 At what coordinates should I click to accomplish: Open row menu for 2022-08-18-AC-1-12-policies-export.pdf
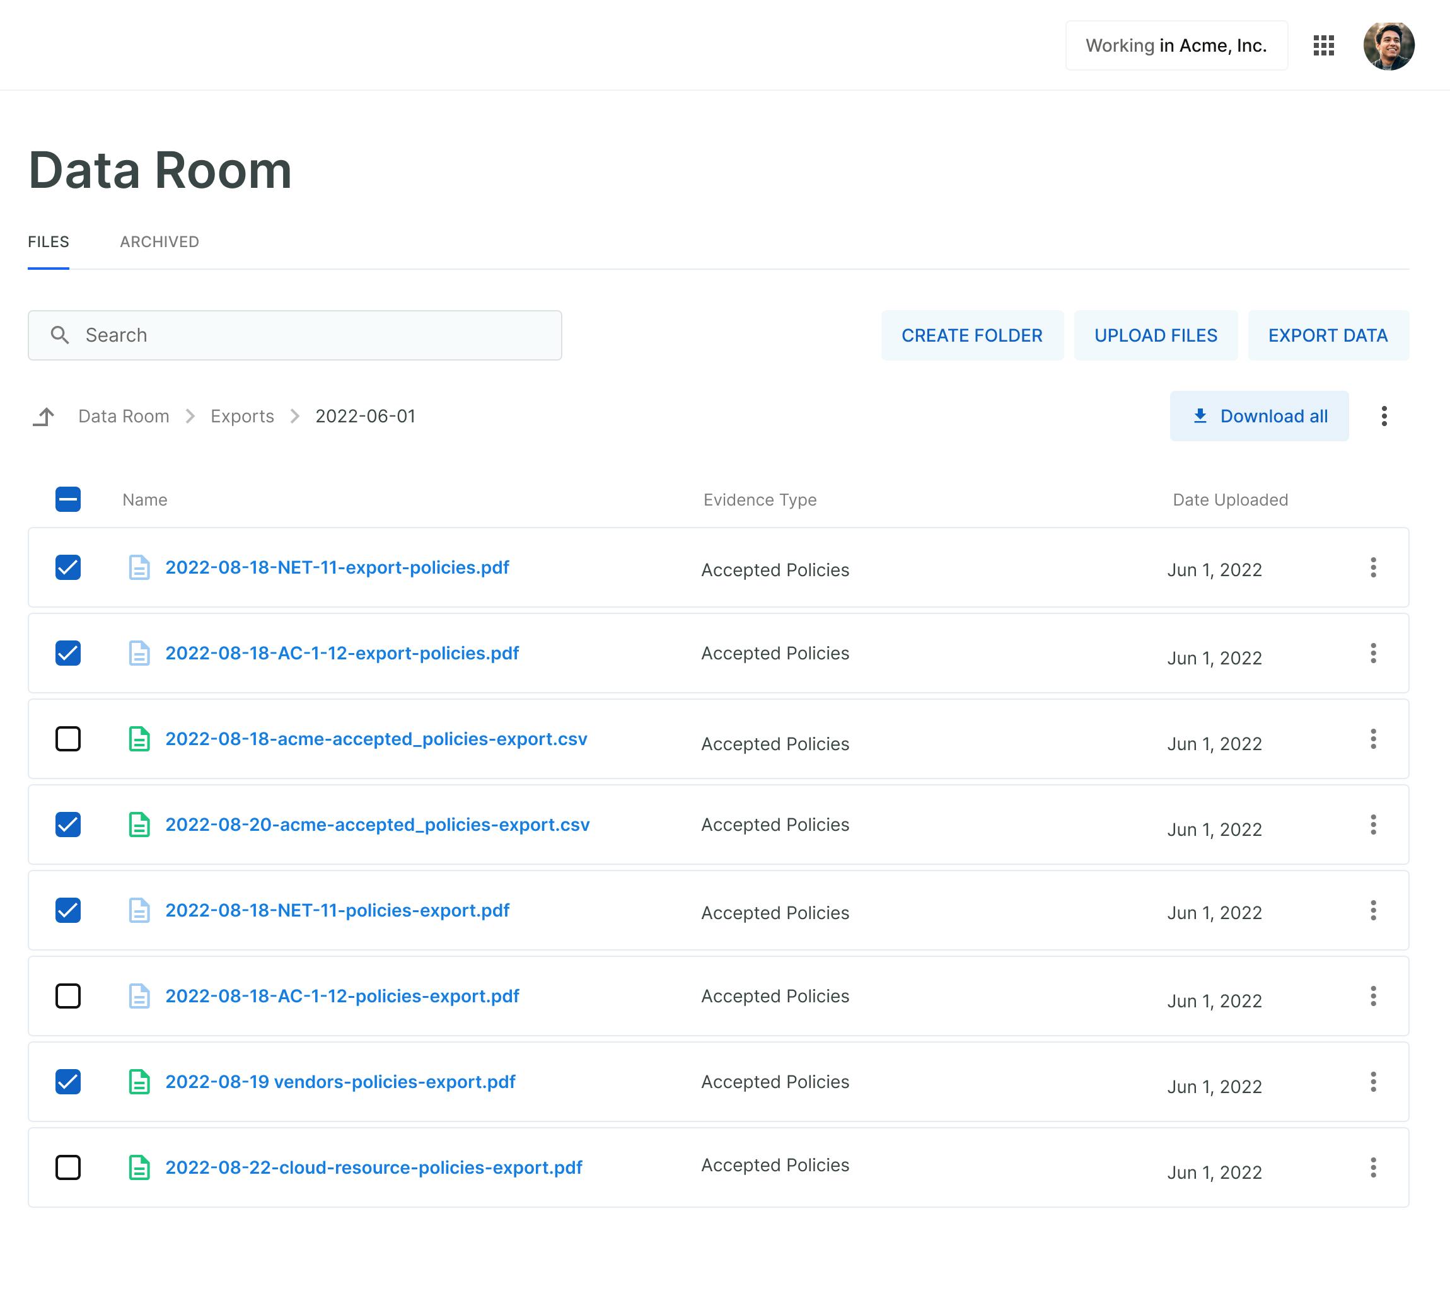tap(1372, 996)
